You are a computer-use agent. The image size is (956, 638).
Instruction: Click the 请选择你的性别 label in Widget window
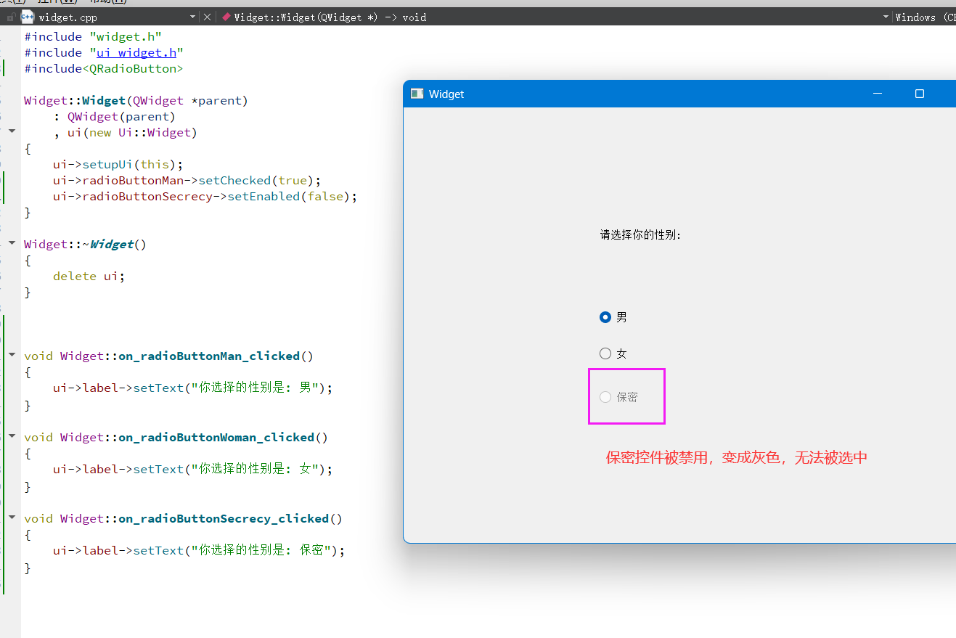pos(640,234)
